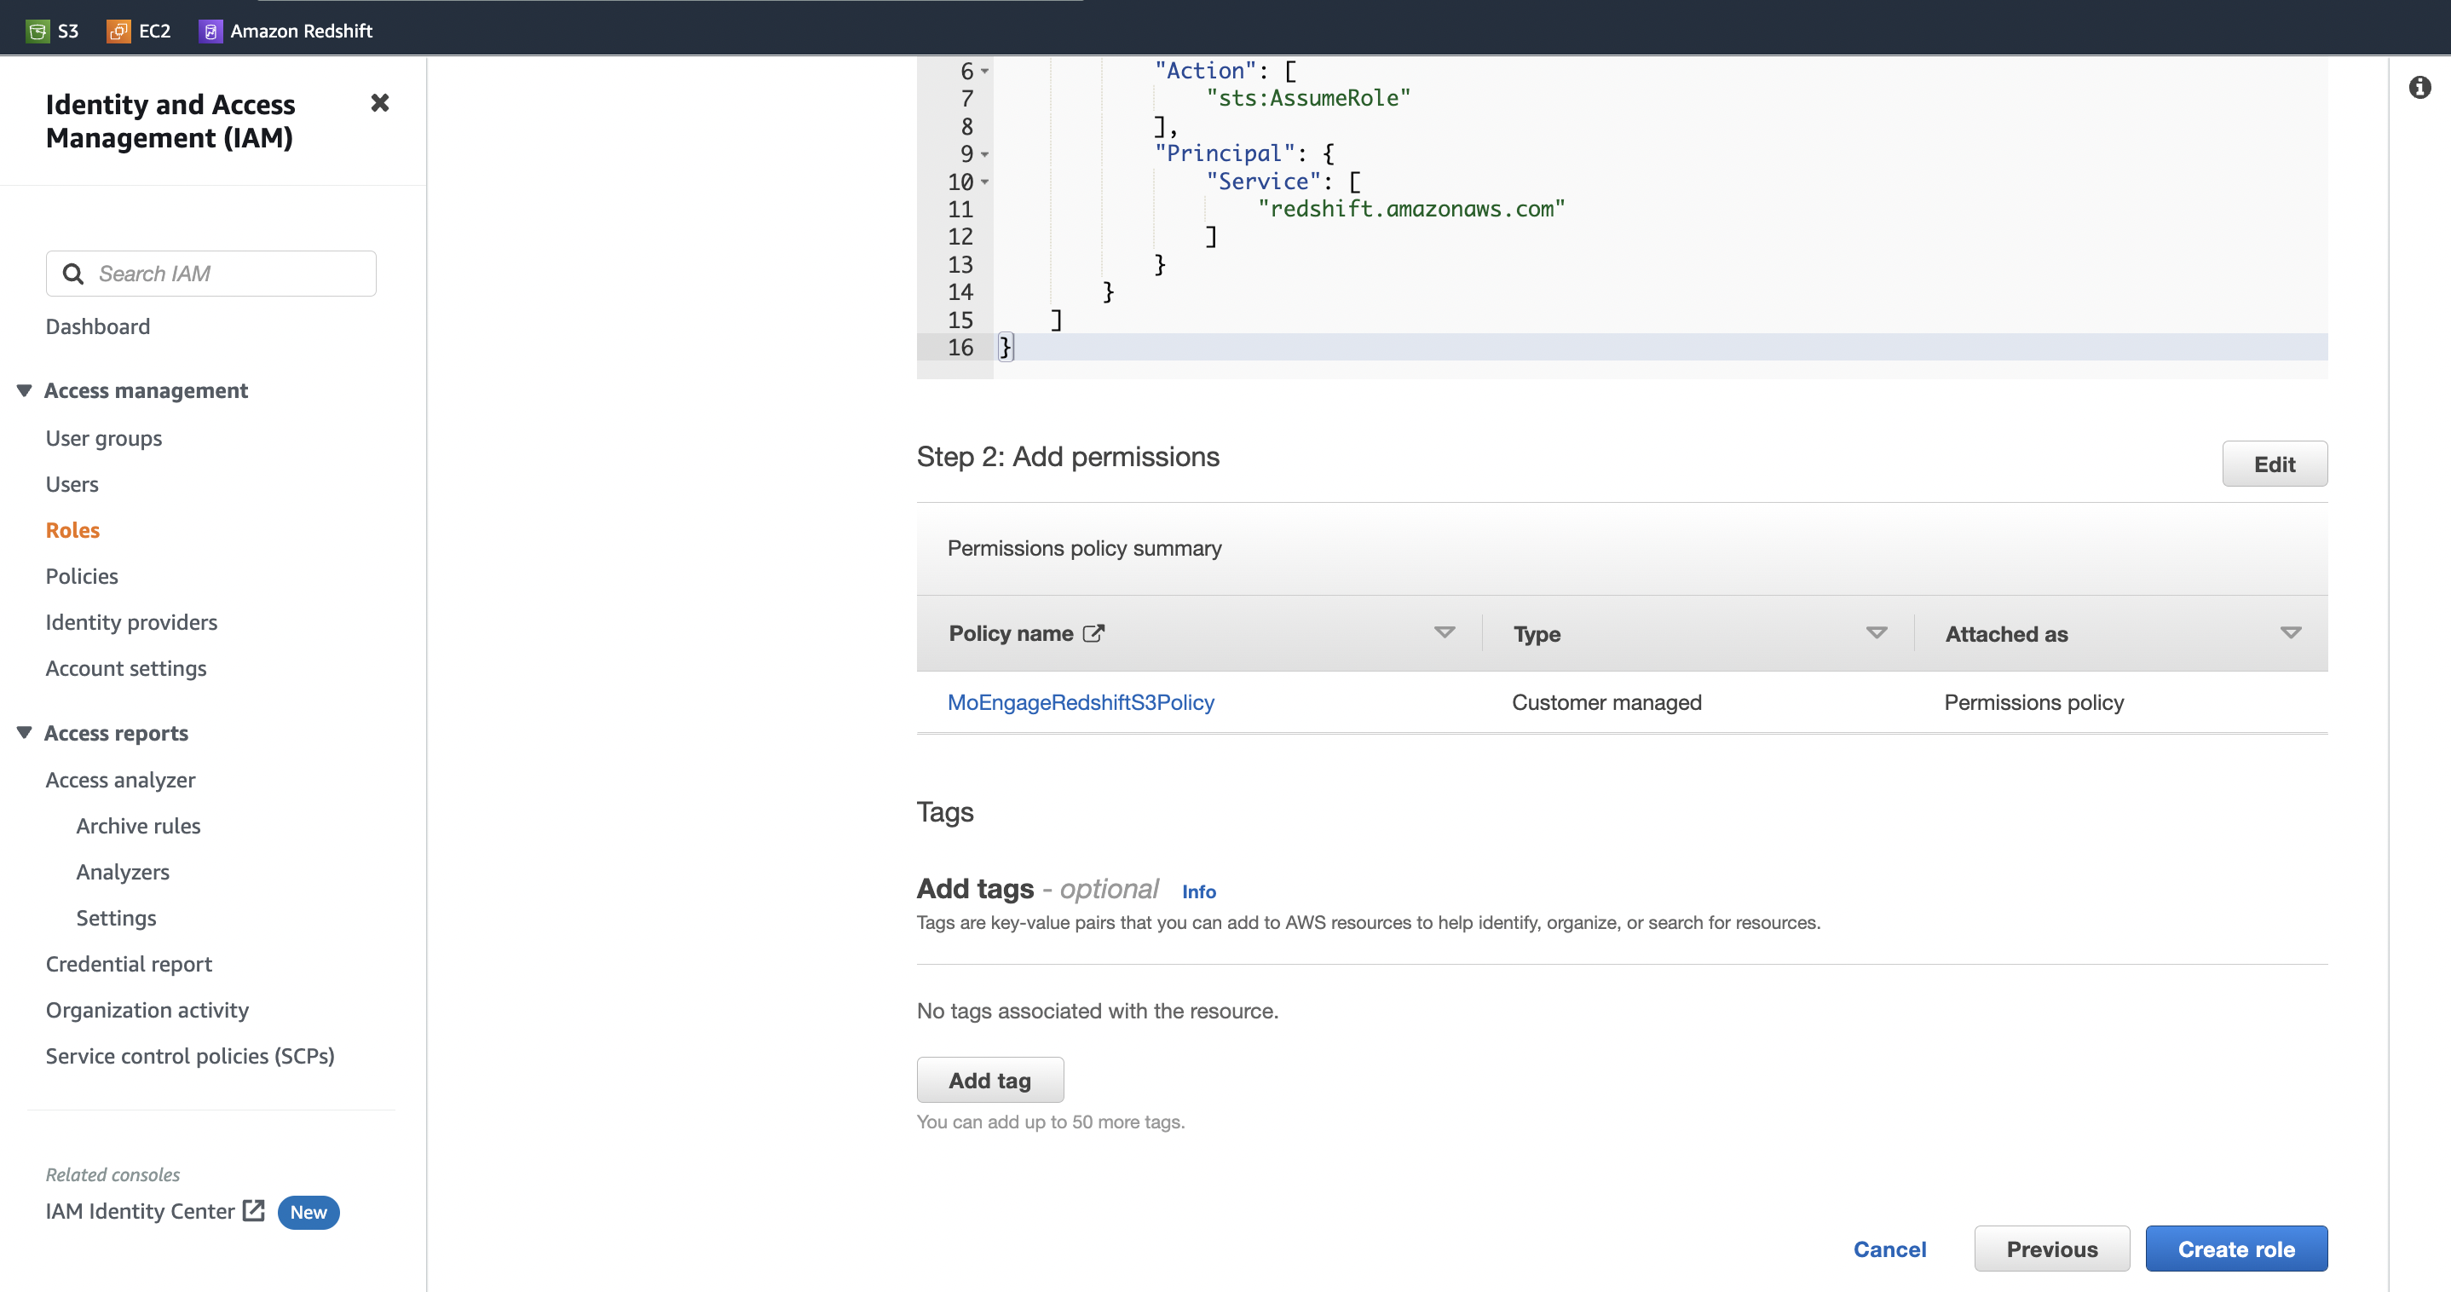Sort by the Policy name column arrow

(x=1445, y=632)
